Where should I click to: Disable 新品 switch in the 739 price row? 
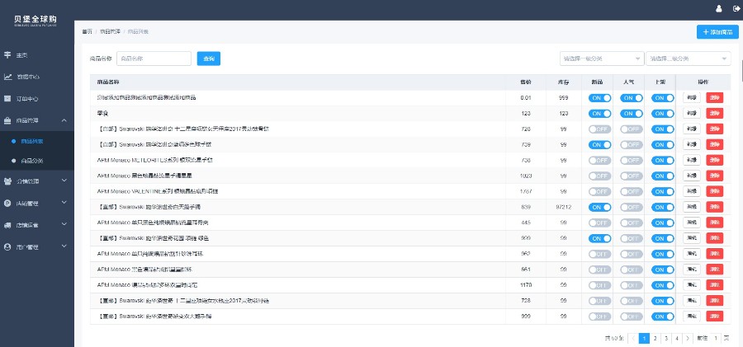(600, 145)
